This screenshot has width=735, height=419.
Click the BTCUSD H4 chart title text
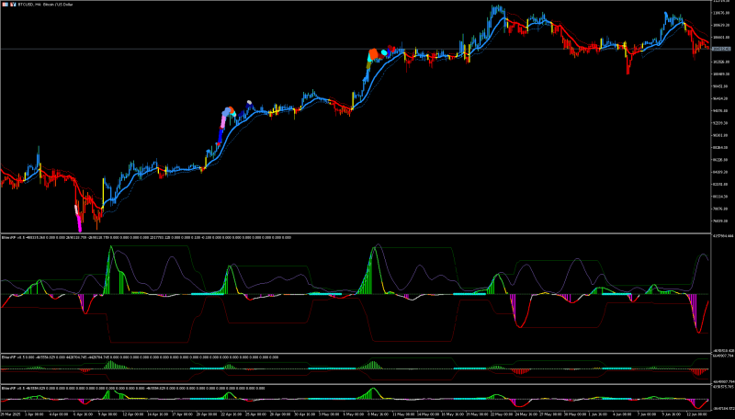[45, 5]
